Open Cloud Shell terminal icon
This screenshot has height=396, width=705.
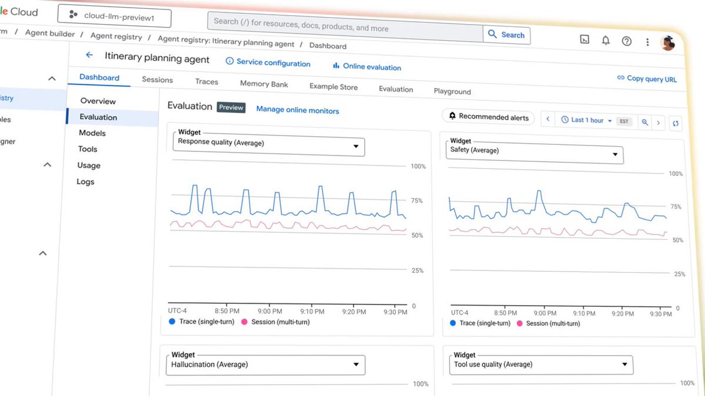[x=585, y=40]
